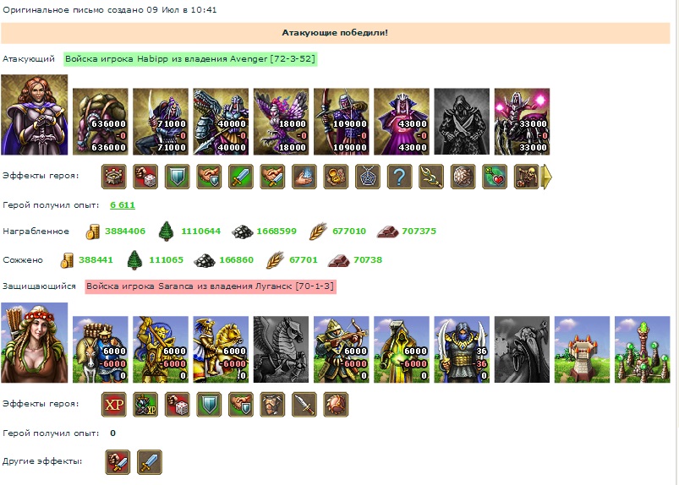
Task: Select the attacker's green sword effect icon
Action: pos(241,177)
